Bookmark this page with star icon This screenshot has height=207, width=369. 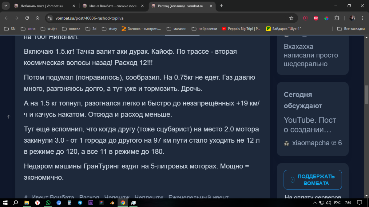[291, 18]
